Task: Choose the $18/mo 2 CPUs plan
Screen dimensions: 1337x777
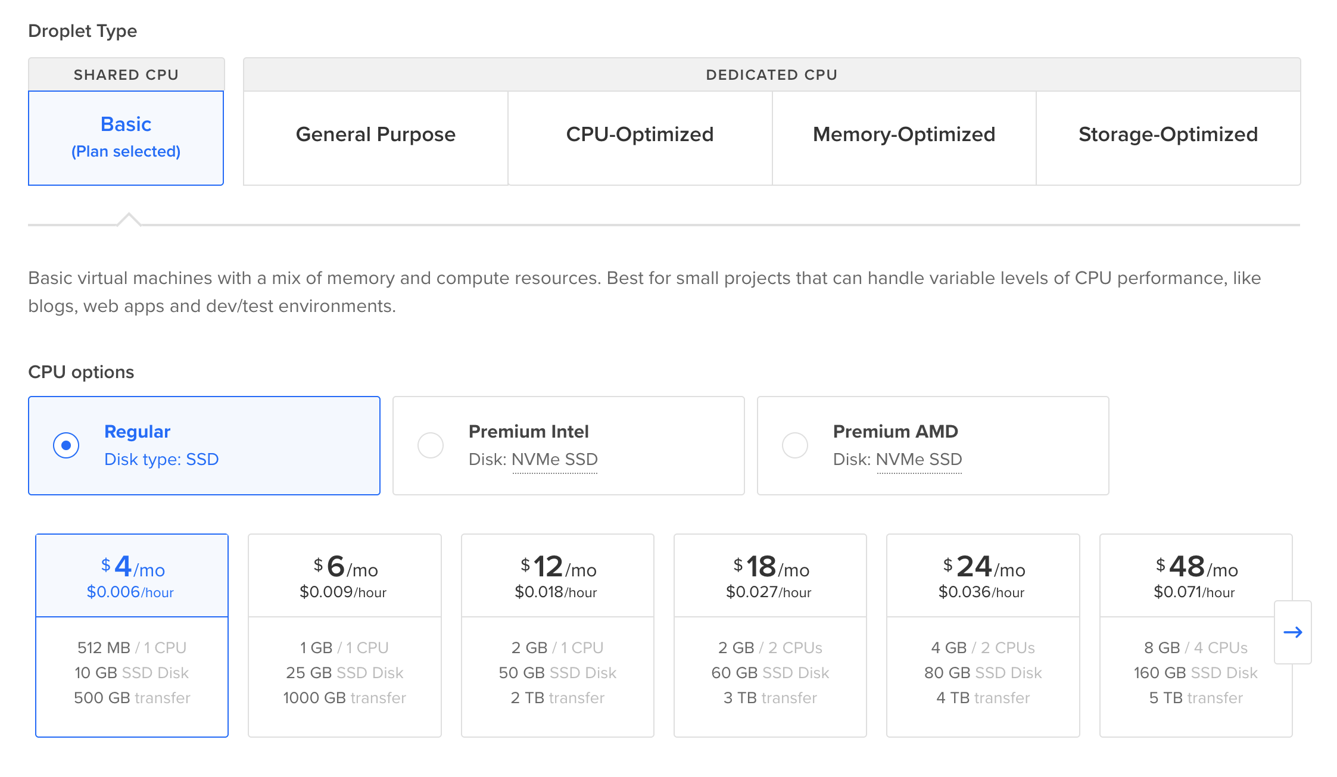Action: click(x=770, y=635)
